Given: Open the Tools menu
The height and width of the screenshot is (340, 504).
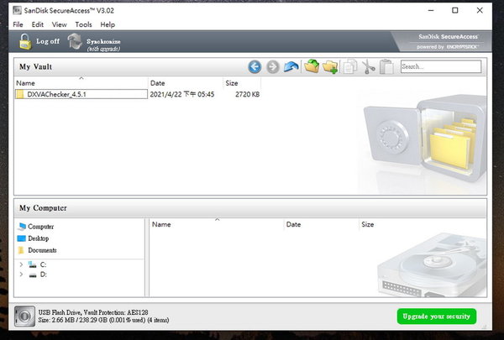Looking at the screenshot, I should 83,24.
